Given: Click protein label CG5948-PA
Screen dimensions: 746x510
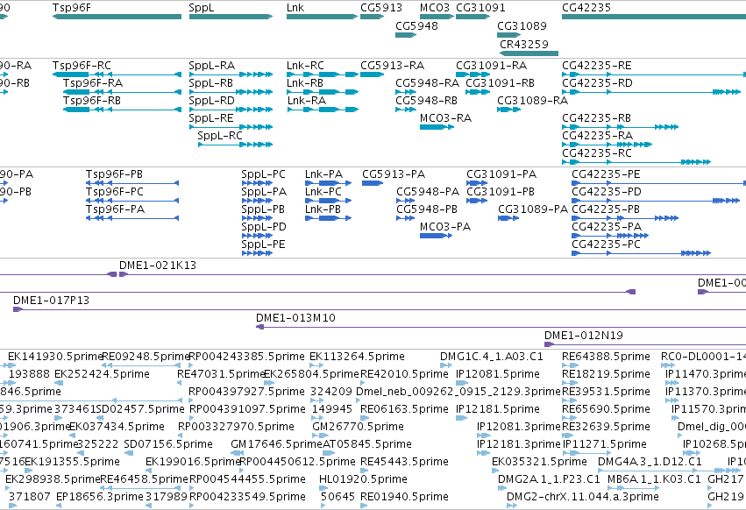Looking at the screenshot, I should (428, 192).
